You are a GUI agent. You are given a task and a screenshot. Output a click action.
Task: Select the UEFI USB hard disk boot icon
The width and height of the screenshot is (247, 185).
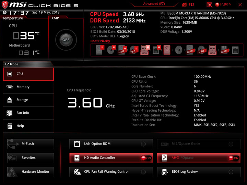click(122, 50)
